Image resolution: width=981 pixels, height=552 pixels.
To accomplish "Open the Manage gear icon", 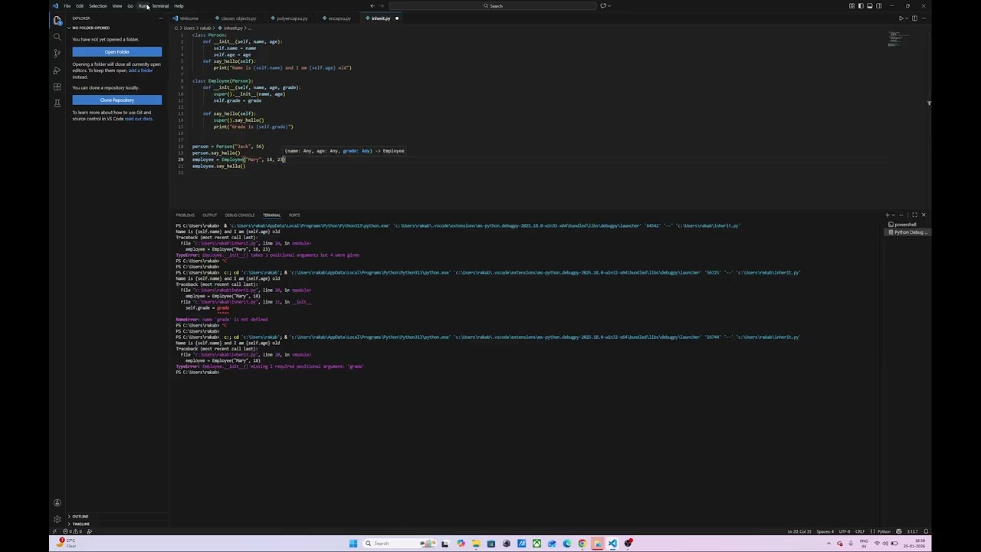I will pyautogui.click(x=57, y=519).
